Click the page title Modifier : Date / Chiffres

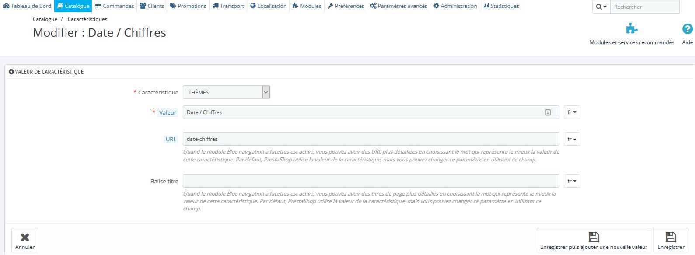click(100, 33)
